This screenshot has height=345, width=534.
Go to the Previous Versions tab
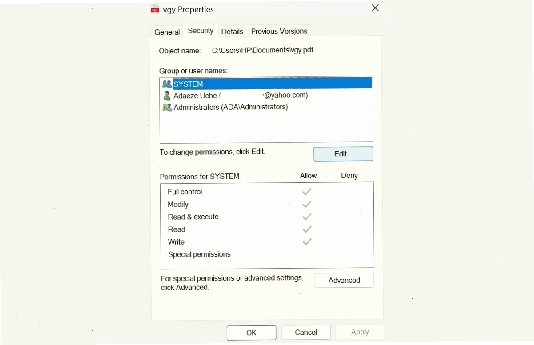coord(279,32)
